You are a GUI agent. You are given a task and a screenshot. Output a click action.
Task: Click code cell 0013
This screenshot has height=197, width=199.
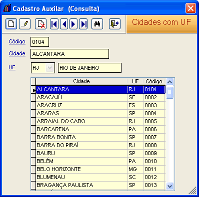(154, 185)
